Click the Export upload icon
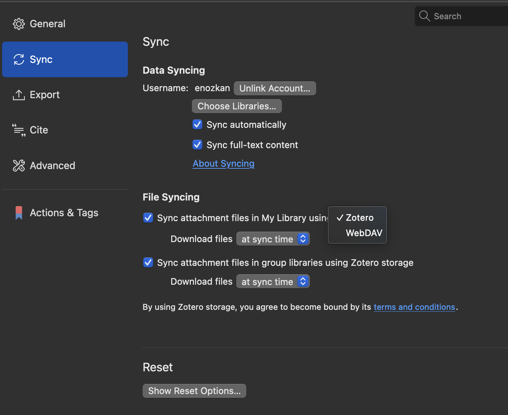508x415 pixels. pos(19,95)
